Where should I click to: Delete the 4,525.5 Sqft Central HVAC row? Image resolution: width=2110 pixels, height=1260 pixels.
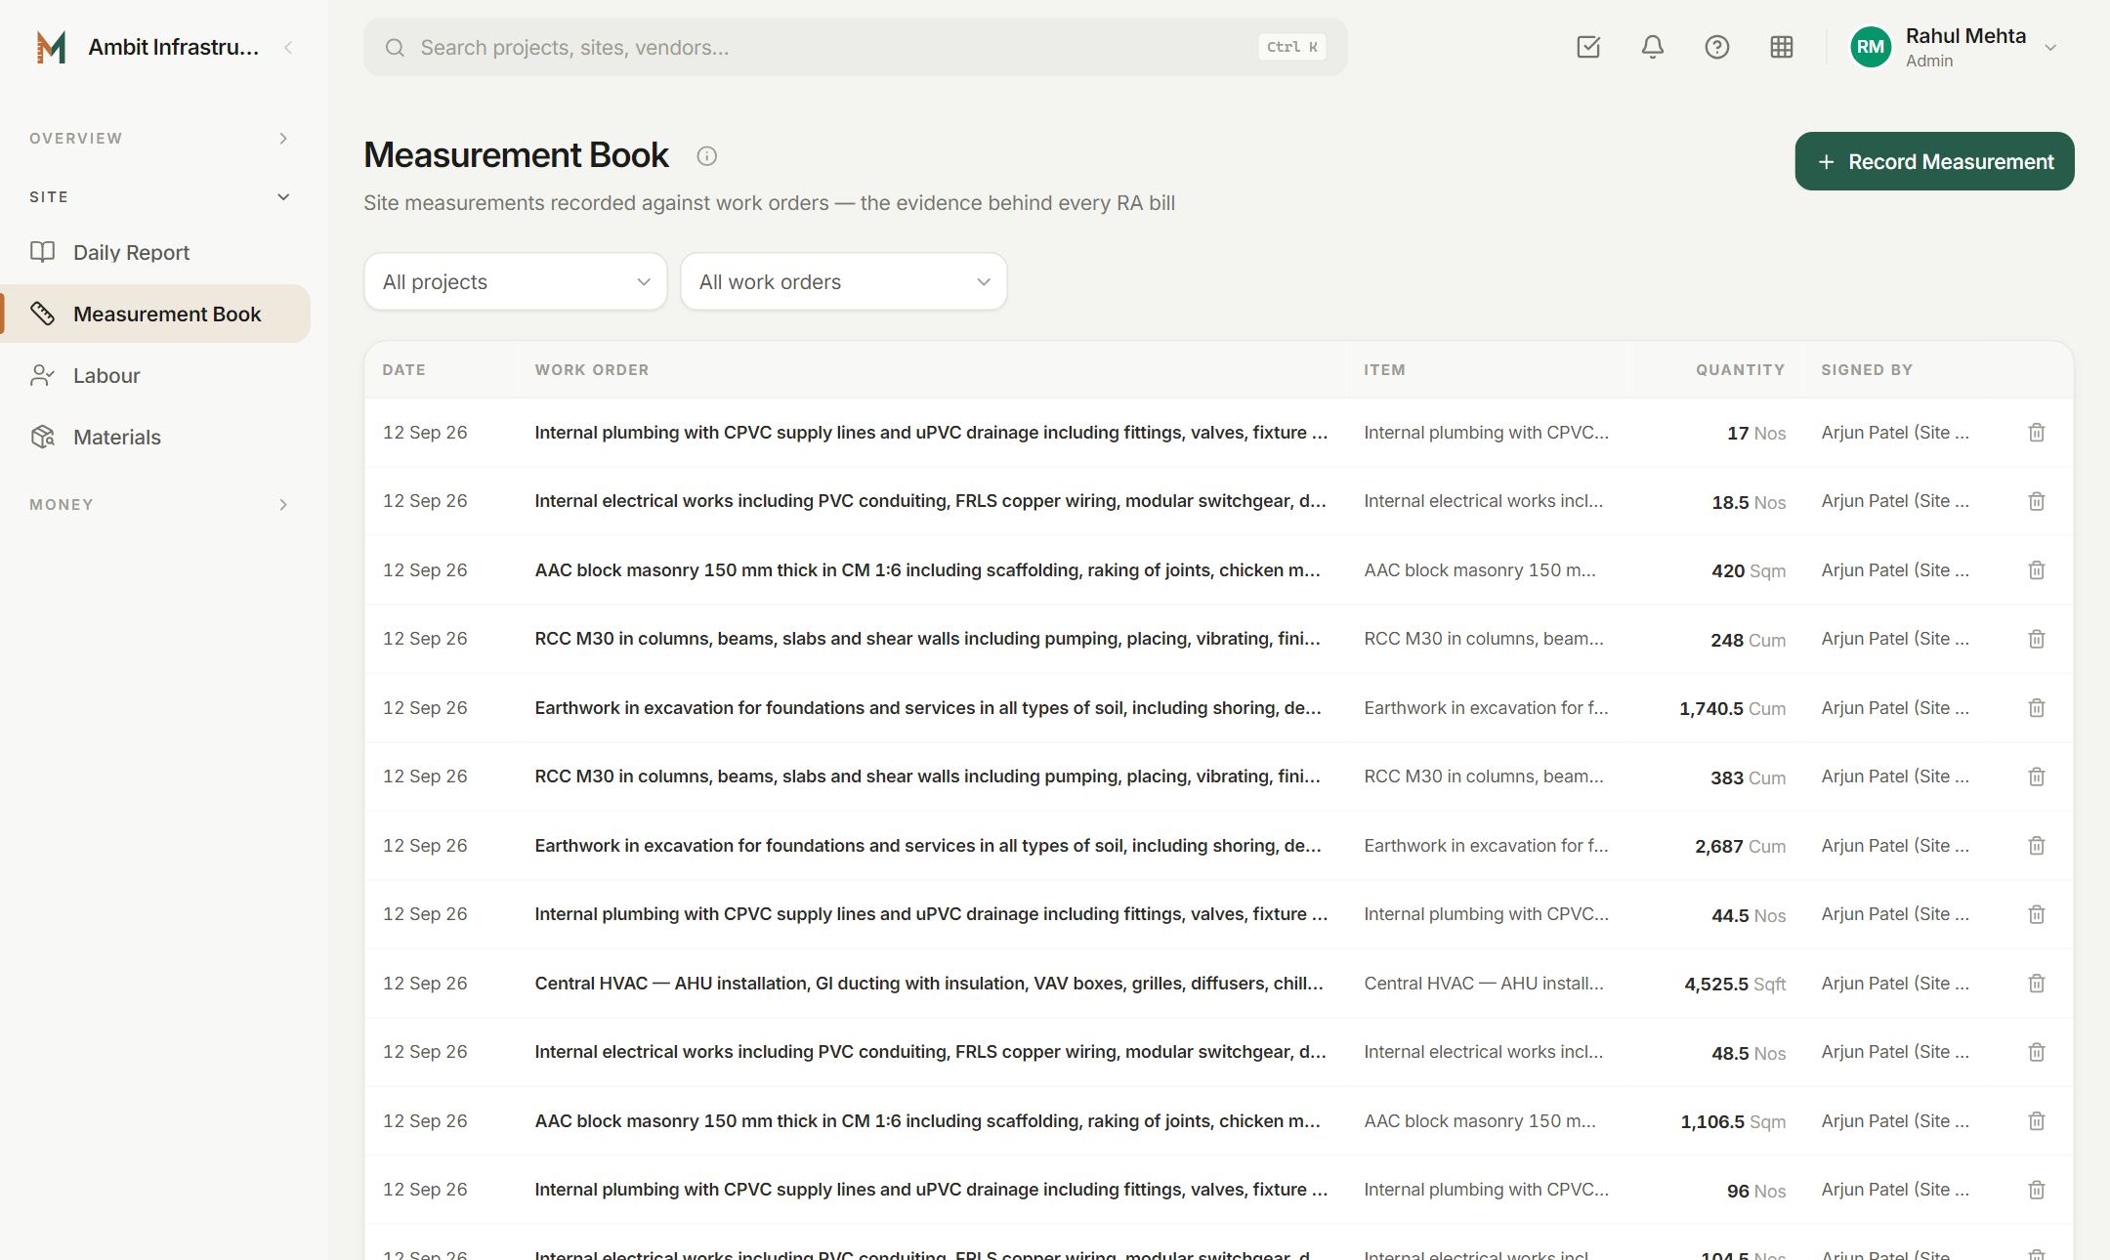[x=2036, y=984]
